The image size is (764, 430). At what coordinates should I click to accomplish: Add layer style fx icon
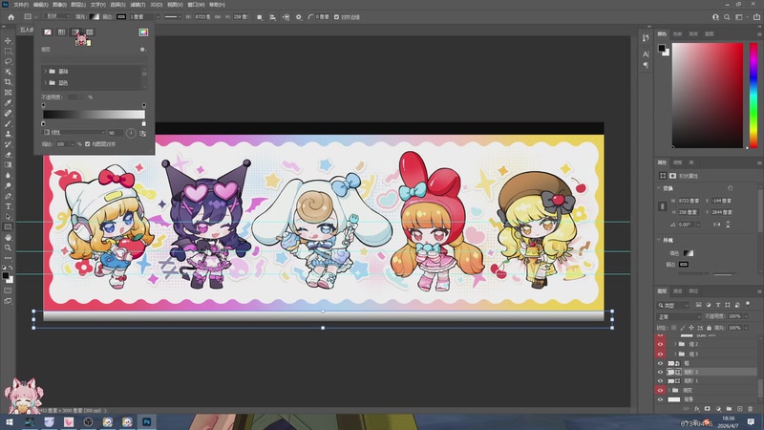(697, 409)
